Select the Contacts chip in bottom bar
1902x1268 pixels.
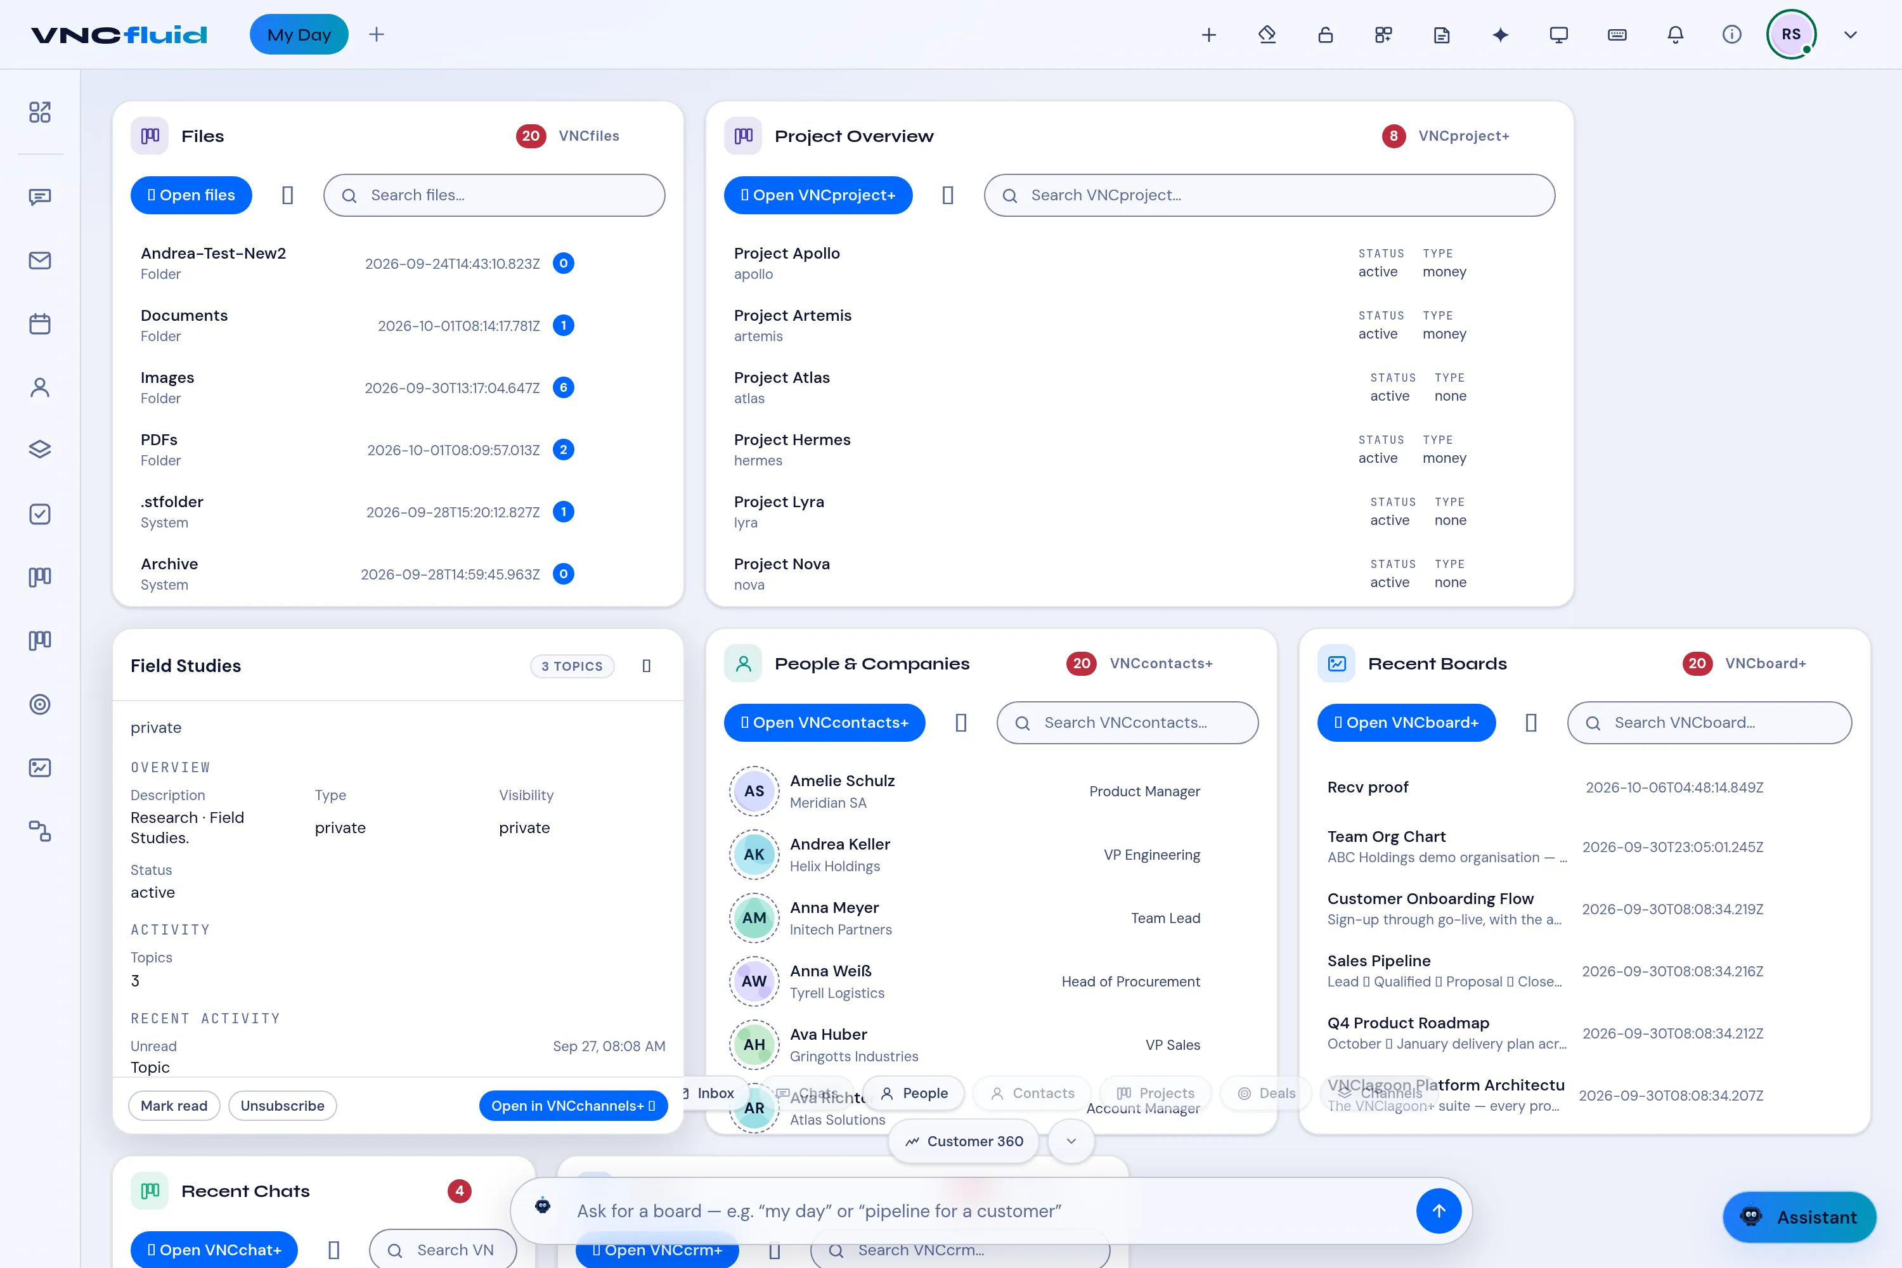(x=1033, y=1093)
